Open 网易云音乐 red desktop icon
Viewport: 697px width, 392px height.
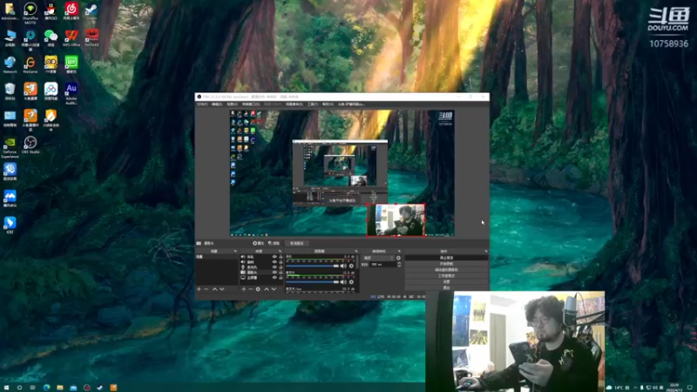pos(71,11)
